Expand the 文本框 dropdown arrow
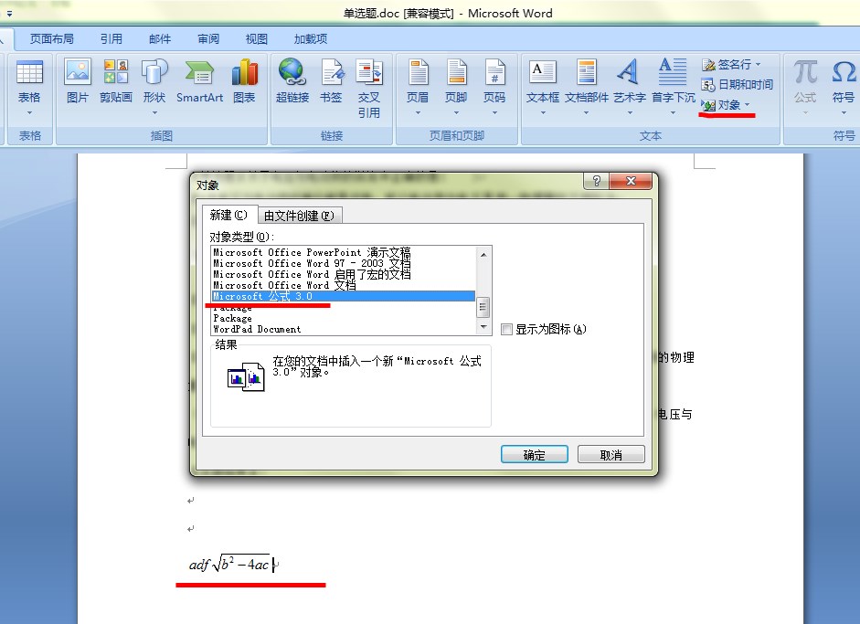 (543, 113)
